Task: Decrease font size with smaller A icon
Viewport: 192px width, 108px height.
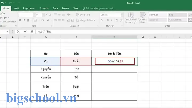Action: click(50, 15)
